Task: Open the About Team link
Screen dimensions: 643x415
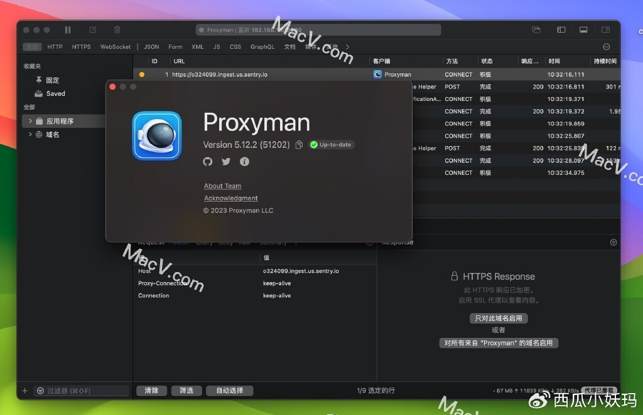Action: coord(223,186)
